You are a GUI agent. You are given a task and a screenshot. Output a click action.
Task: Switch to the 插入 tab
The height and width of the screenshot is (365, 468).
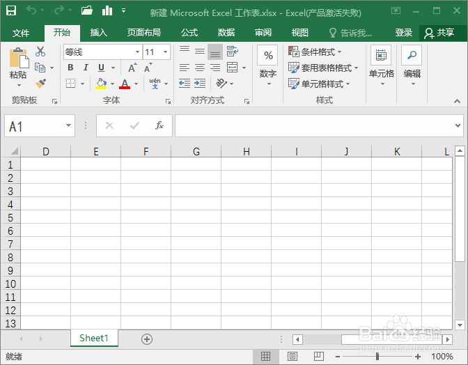pyautogui.click(x=99, y=33)
